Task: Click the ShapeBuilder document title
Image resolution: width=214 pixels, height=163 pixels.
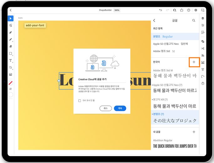Action: 105,10
